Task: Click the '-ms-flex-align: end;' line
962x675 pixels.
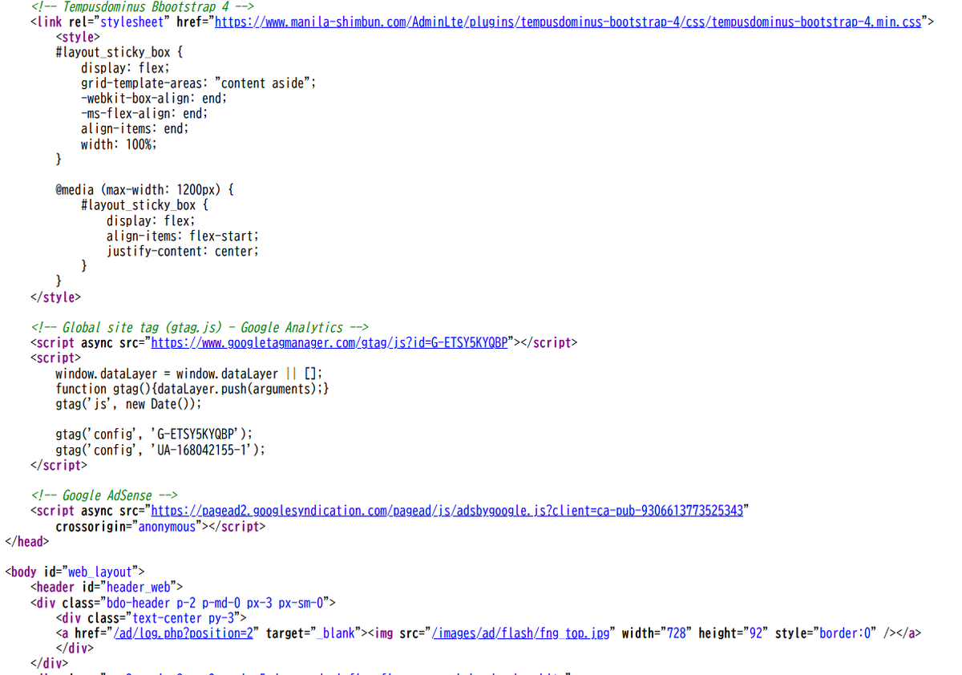Action: (144, 113)
